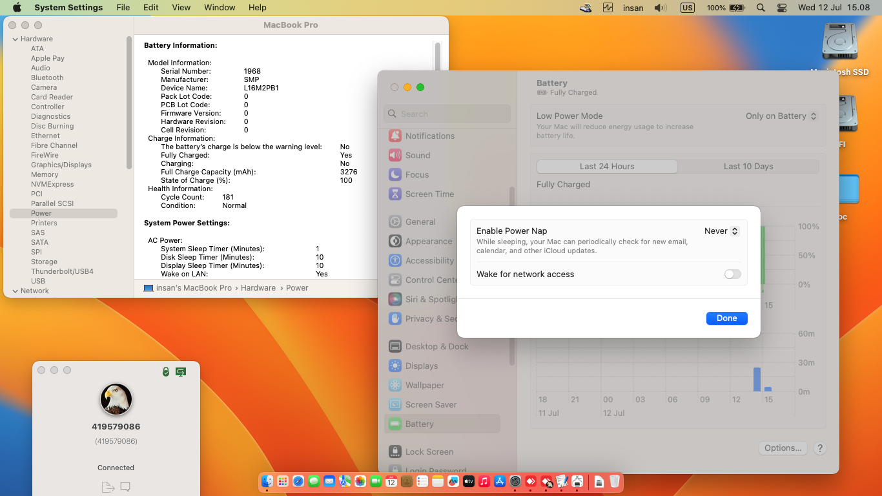This screenshot has height=496, width=882.
Task: Collapse the Hardware tree in System Information
Action: pyautogui.click(x=15, y=39)
